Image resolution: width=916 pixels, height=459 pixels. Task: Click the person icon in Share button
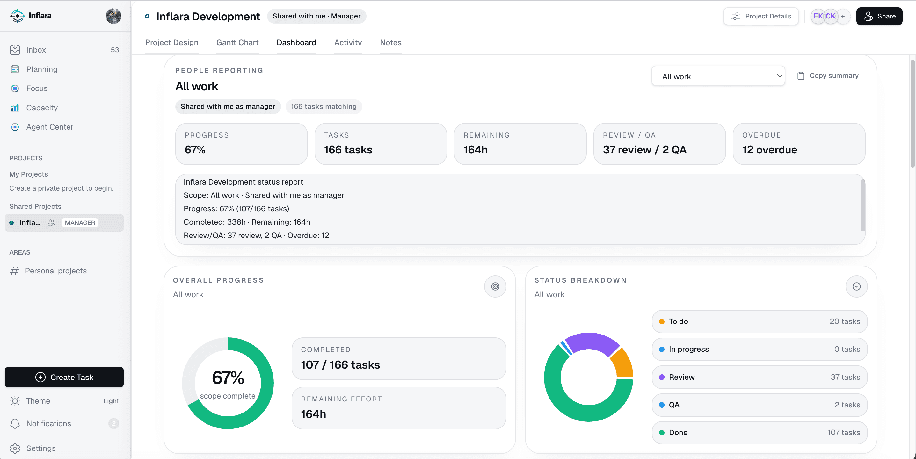tap(868, 16)
